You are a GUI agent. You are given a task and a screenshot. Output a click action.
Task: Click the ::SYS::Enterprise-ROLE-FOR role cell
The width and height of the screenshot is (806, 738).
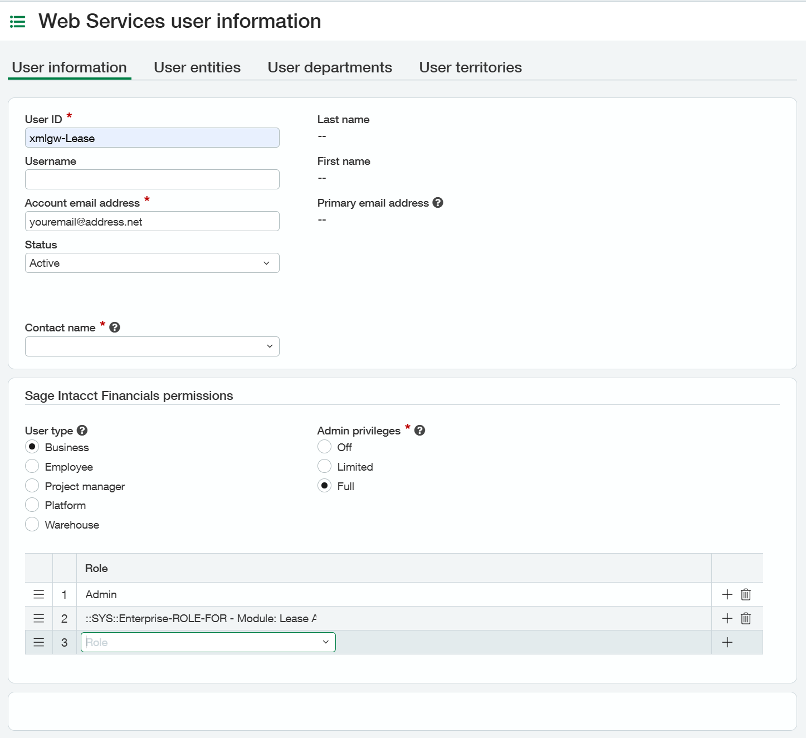pyautogui.click(x=394, y=618)
